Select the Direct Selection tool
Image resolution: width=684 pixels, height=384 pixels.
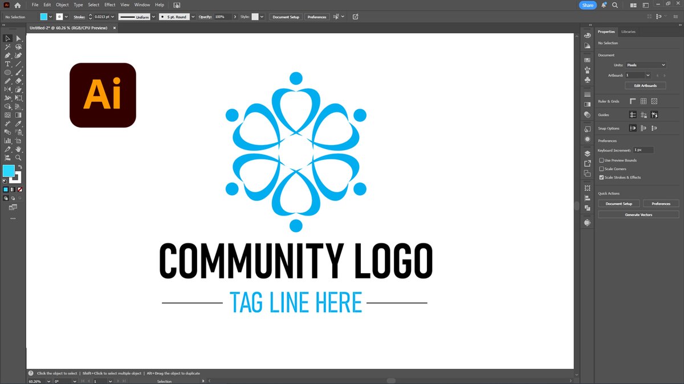pos(18,38)
